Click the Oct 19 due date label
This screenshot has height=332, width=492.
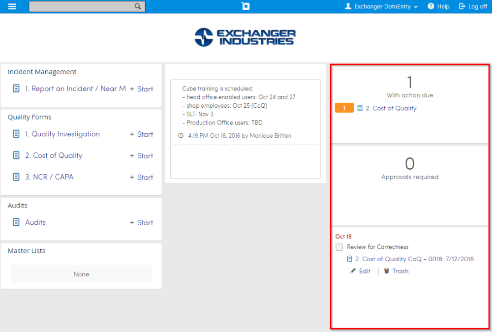(343, 237)
